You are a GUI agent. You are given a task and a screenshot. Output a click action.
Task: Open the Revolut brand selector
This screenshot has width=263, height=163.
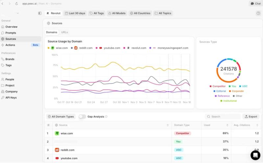54,13
